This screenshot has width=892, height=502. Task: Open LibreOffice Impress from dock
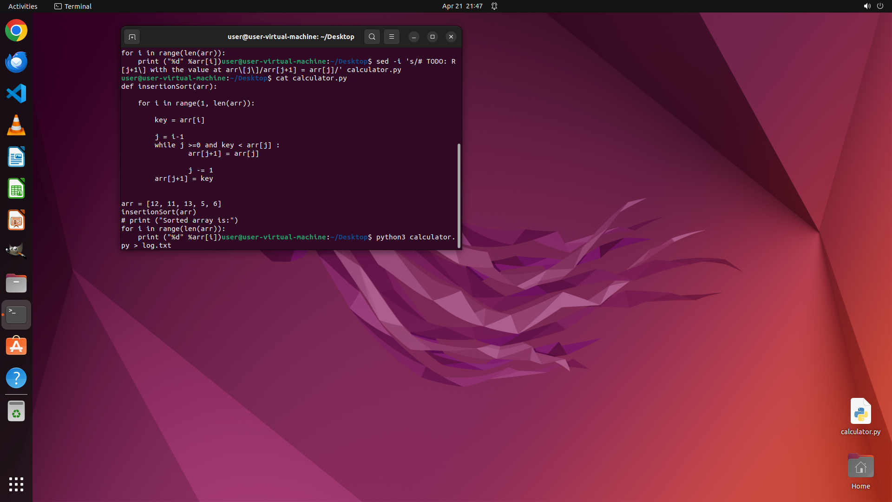click(x=16, y=220)
